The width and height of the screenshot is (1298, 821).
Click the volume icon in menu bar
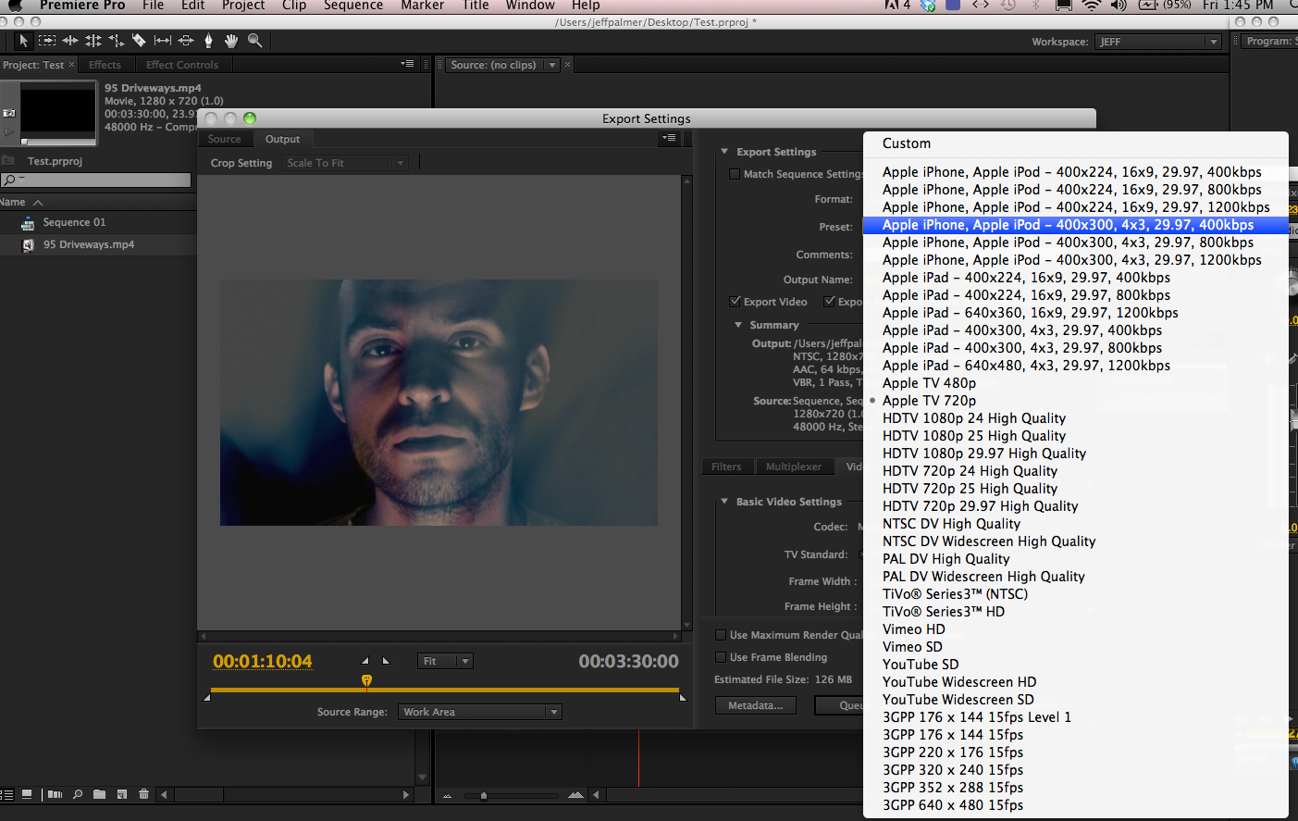click(1119, 6)
